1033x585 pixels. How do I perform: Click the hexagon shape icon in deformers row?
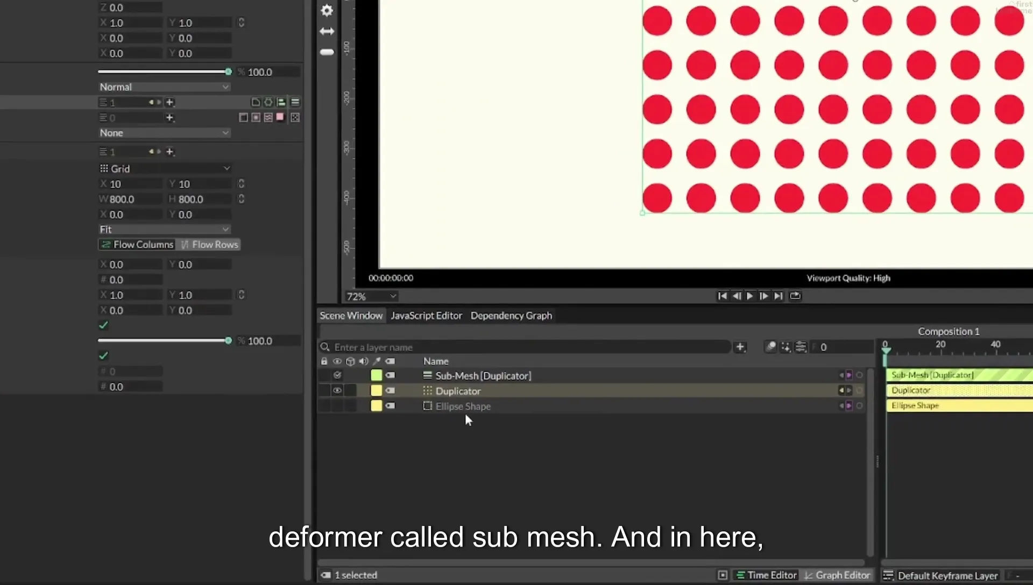click(x=268, y=102)
